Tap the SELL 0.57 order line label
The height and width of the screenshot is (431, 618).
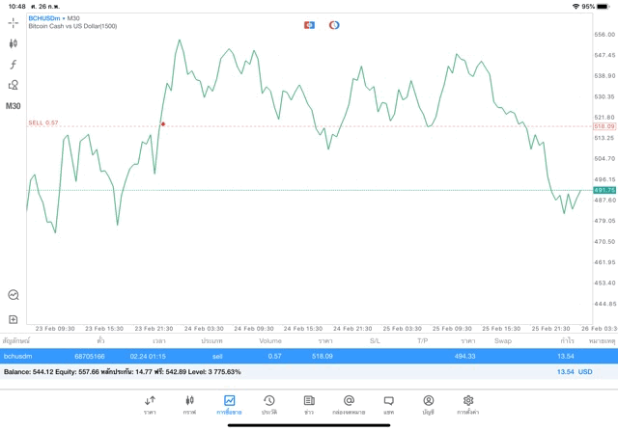pos(43,122)
